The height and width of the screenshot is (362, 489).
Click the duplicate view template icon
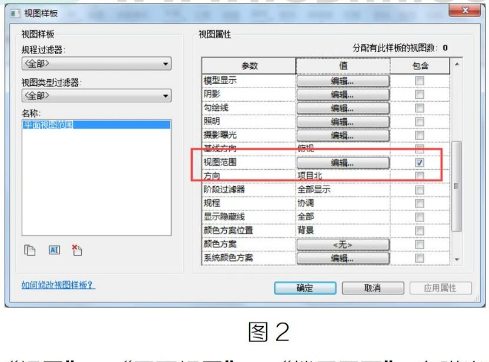pos(30,250)
